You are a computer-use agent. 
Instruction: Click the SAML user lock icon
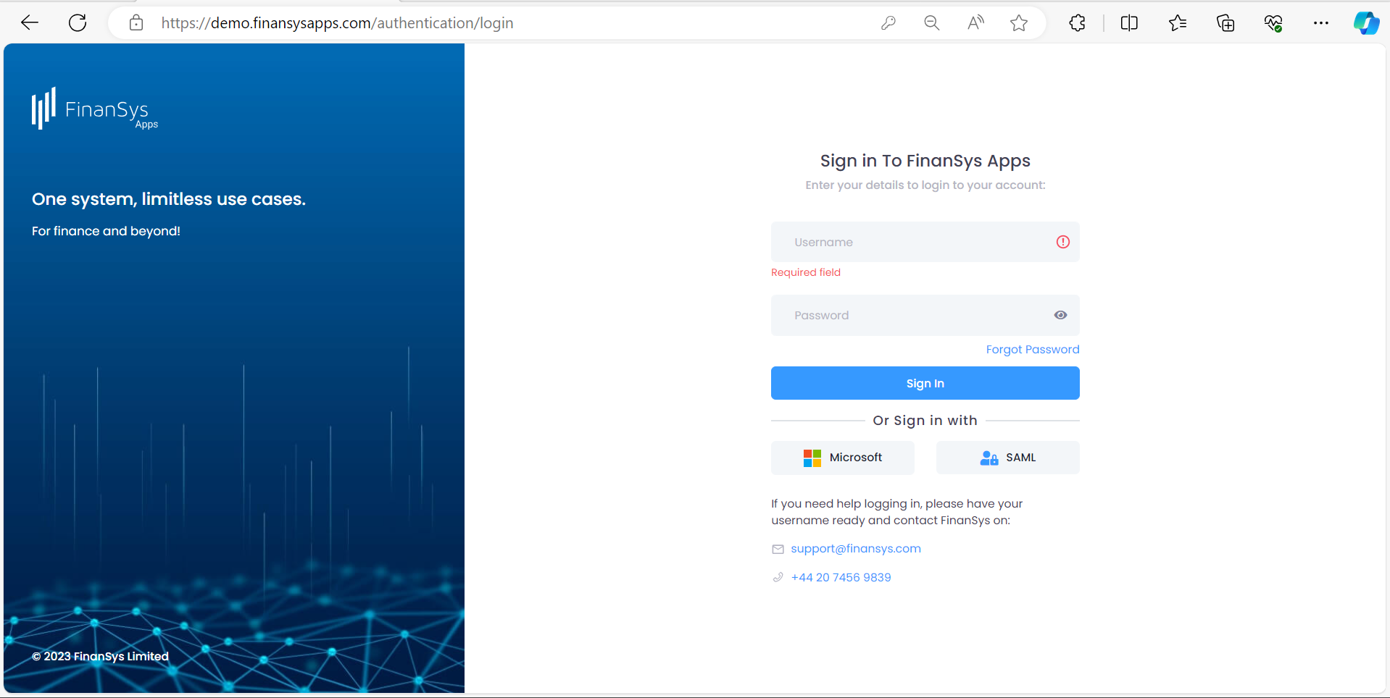click(989, 458)
